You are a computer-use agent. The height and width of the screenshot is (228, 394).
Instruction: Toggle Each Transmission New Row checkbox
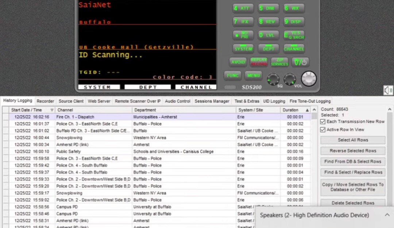click(323, 122)
